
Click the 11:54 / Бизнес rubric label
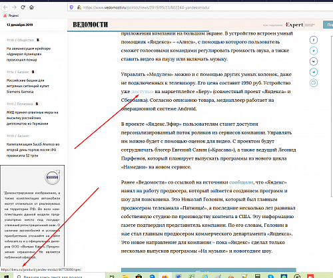(18, 72)
